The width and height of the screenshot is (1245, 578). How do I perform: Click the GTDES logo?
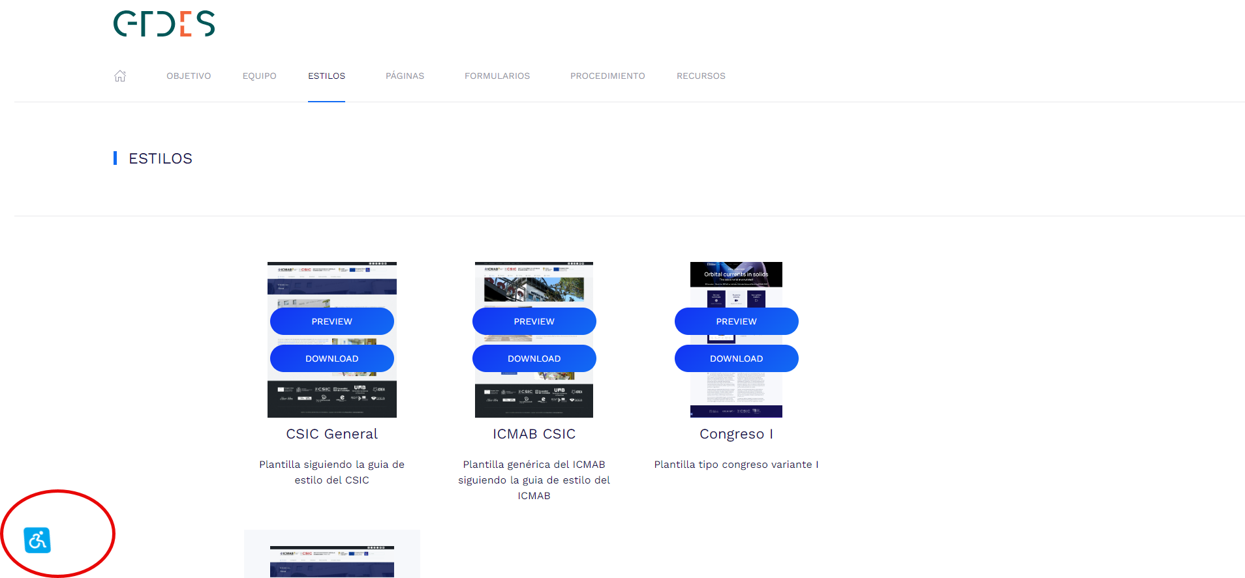pos(164,24)
